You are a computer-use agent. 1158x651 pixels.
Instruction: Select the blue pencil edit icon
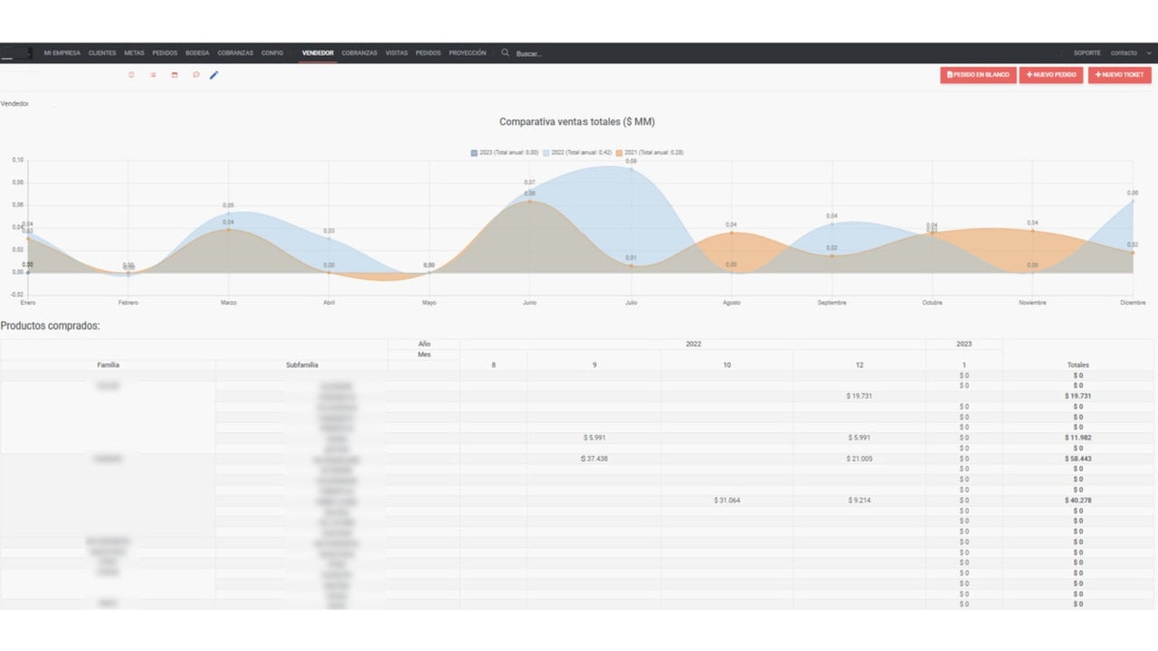coord(214,75)
